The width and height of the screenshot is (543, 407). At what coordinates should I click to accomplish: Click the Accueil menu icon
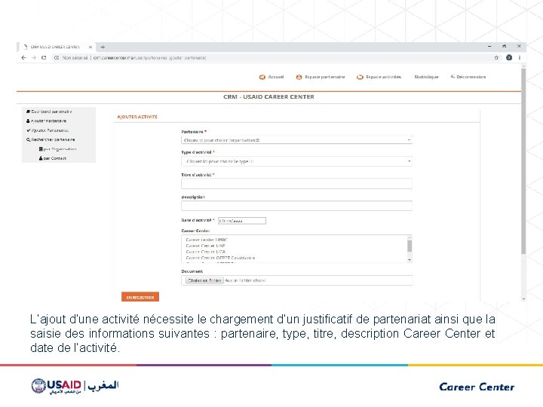tap(262, 77)
